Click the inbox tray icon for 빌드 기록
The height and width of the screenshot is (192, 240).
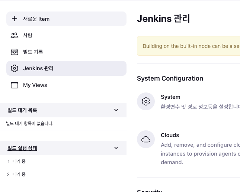[15, 52]
